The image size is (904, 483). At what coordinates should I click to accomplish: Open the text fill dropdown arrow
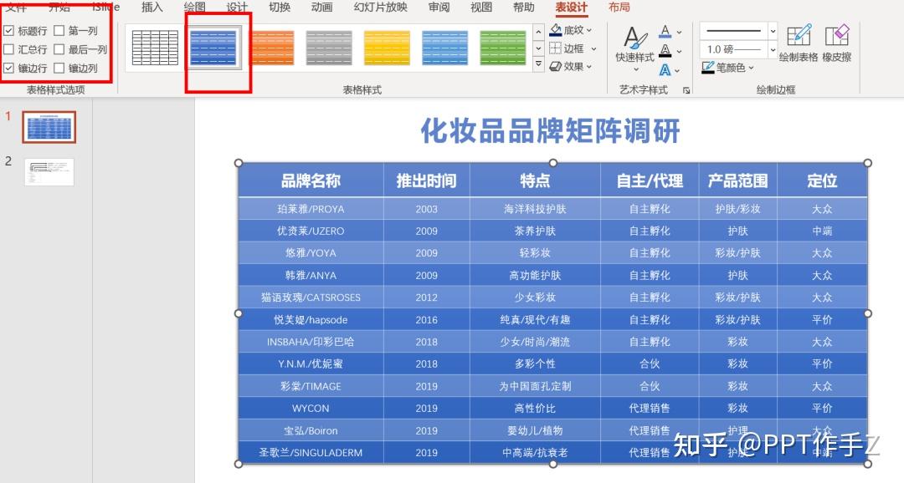(679, 33)
